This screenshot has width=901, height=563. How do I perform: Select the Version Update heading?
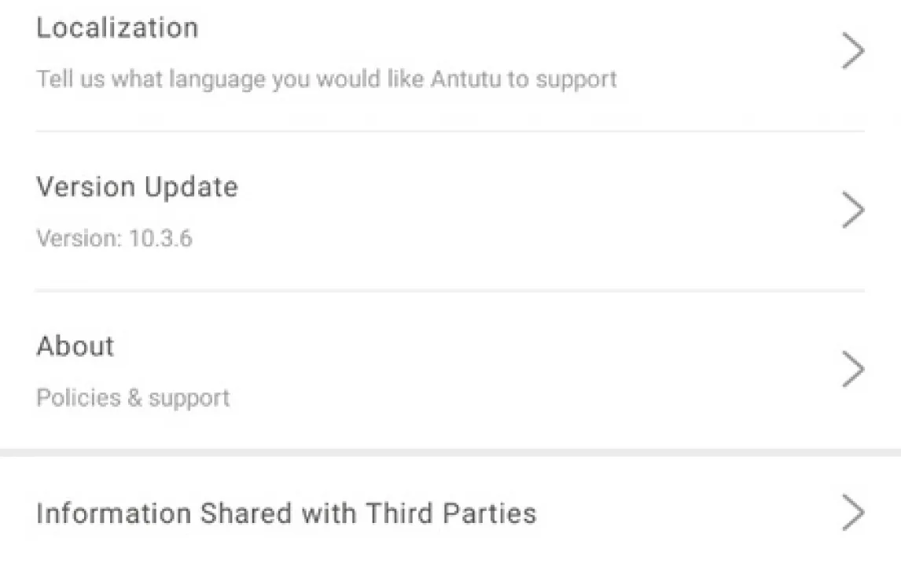tap(137, 187)
